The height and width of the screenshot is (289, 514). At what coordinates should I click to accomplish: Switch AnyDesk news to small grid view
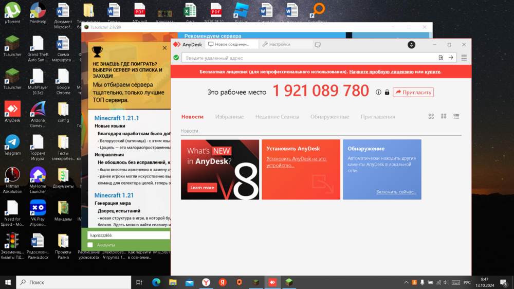pyautogui.click(x=444, y=116)
